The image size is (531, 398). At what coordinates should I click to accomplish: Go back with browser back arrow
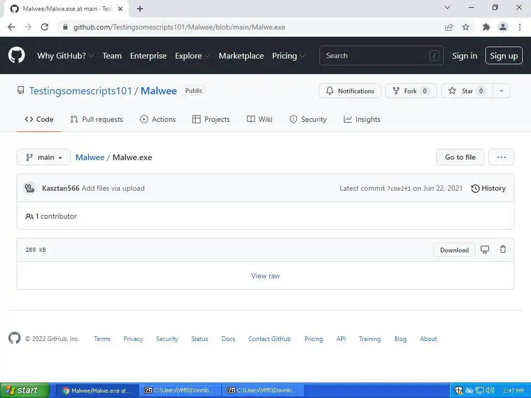(11, 27)
